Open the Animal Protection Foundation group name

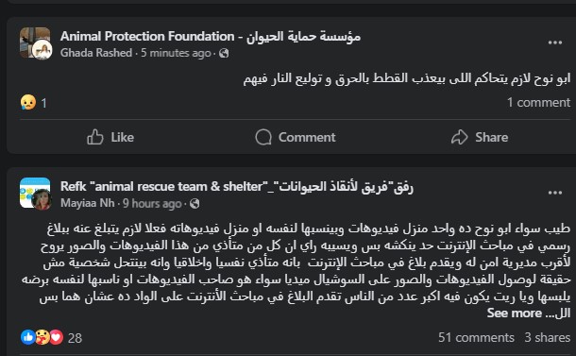point(211,37)
